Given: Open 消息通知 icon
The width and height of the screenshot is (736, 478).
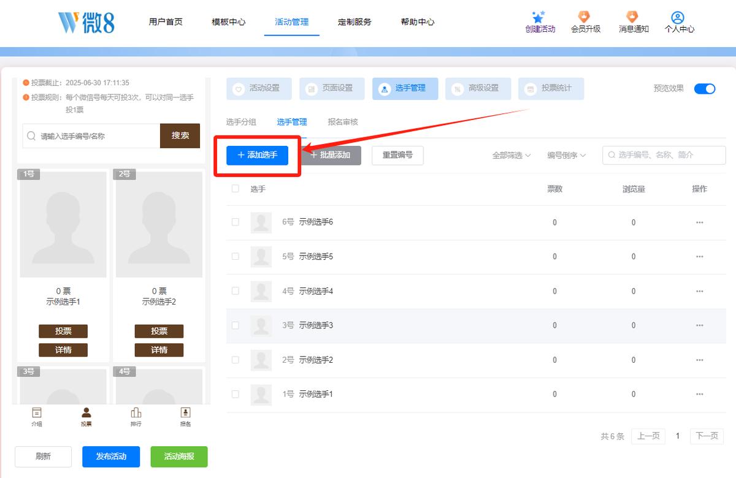Looking at the screenshot, I should (632, 17).
